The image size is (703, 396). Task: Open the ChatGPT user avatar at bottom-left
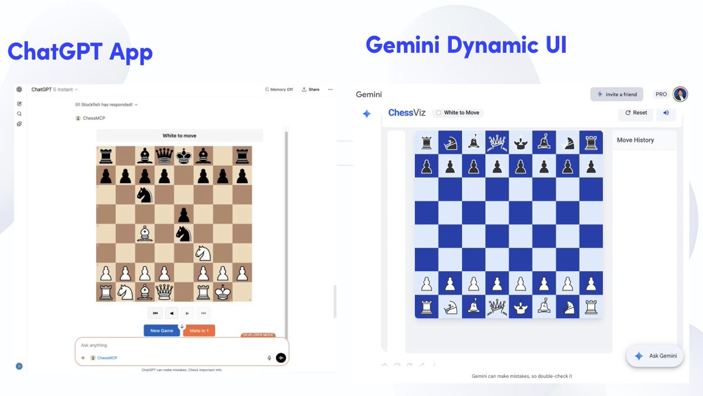(19, 366)
